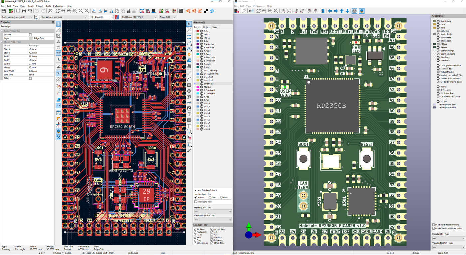Toggle Board Body visibility in 3D Viewer
The image size is (466, 255).
438,21
